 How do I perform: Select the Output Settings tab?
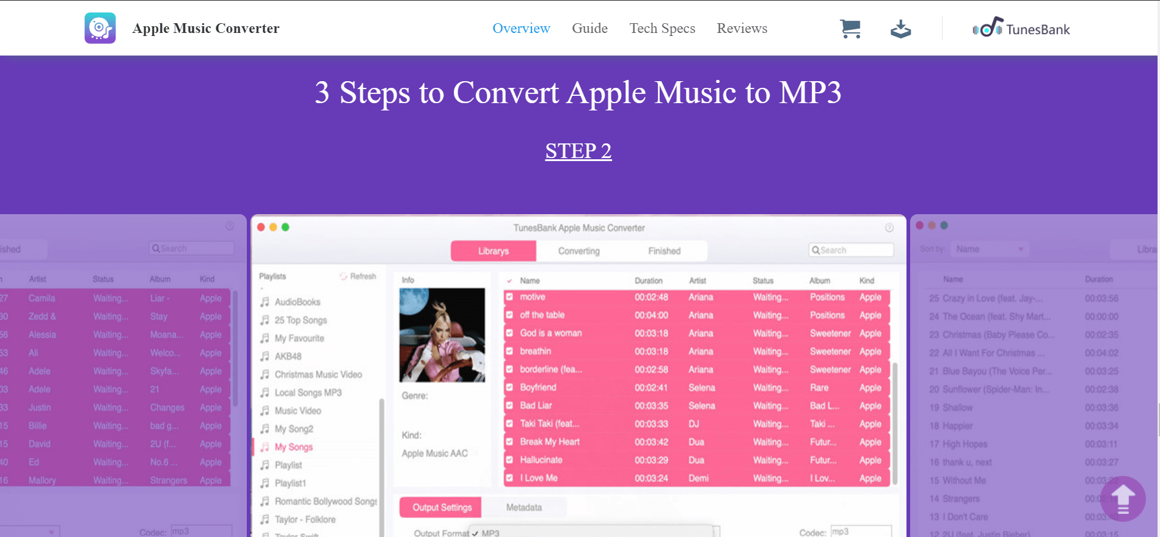[440, 507]
